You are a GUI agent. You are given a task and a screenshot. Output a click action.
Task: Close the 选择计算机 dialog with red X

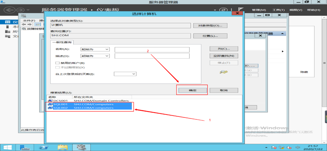pyautogui.click(x=237, y=13)
